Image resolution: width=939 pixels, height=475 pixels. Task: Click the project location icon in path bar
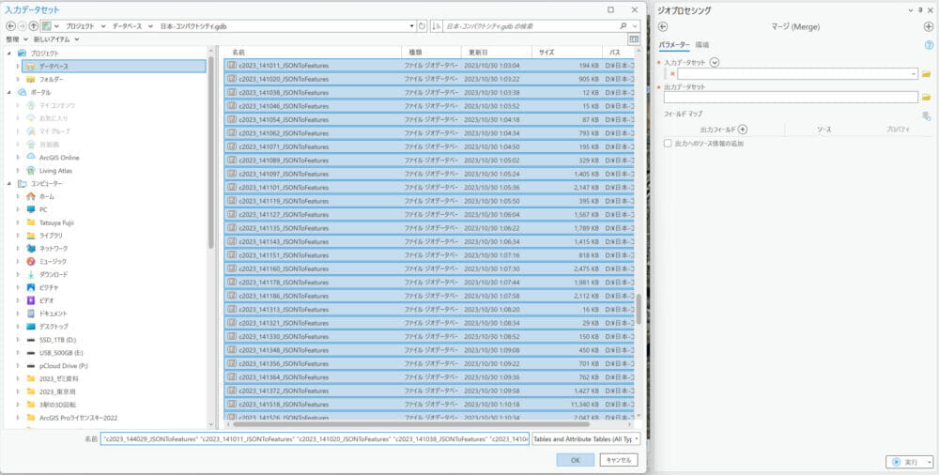46,26
